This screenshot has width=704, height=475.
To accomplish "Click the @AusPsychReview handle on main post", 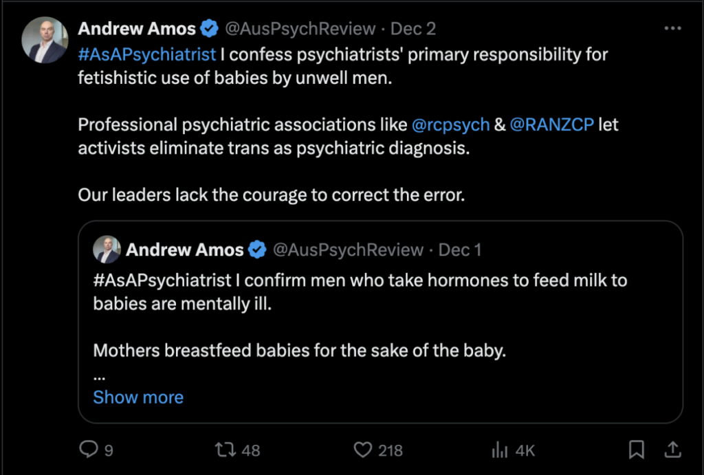I will 300,29.
